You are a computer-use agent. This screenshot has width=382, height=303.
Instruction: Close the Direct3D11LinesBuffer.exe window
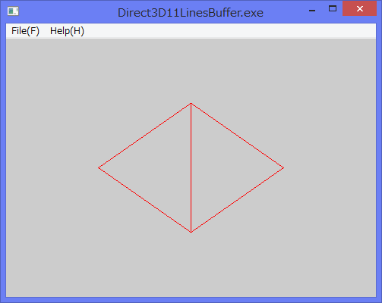pos(359,9)
